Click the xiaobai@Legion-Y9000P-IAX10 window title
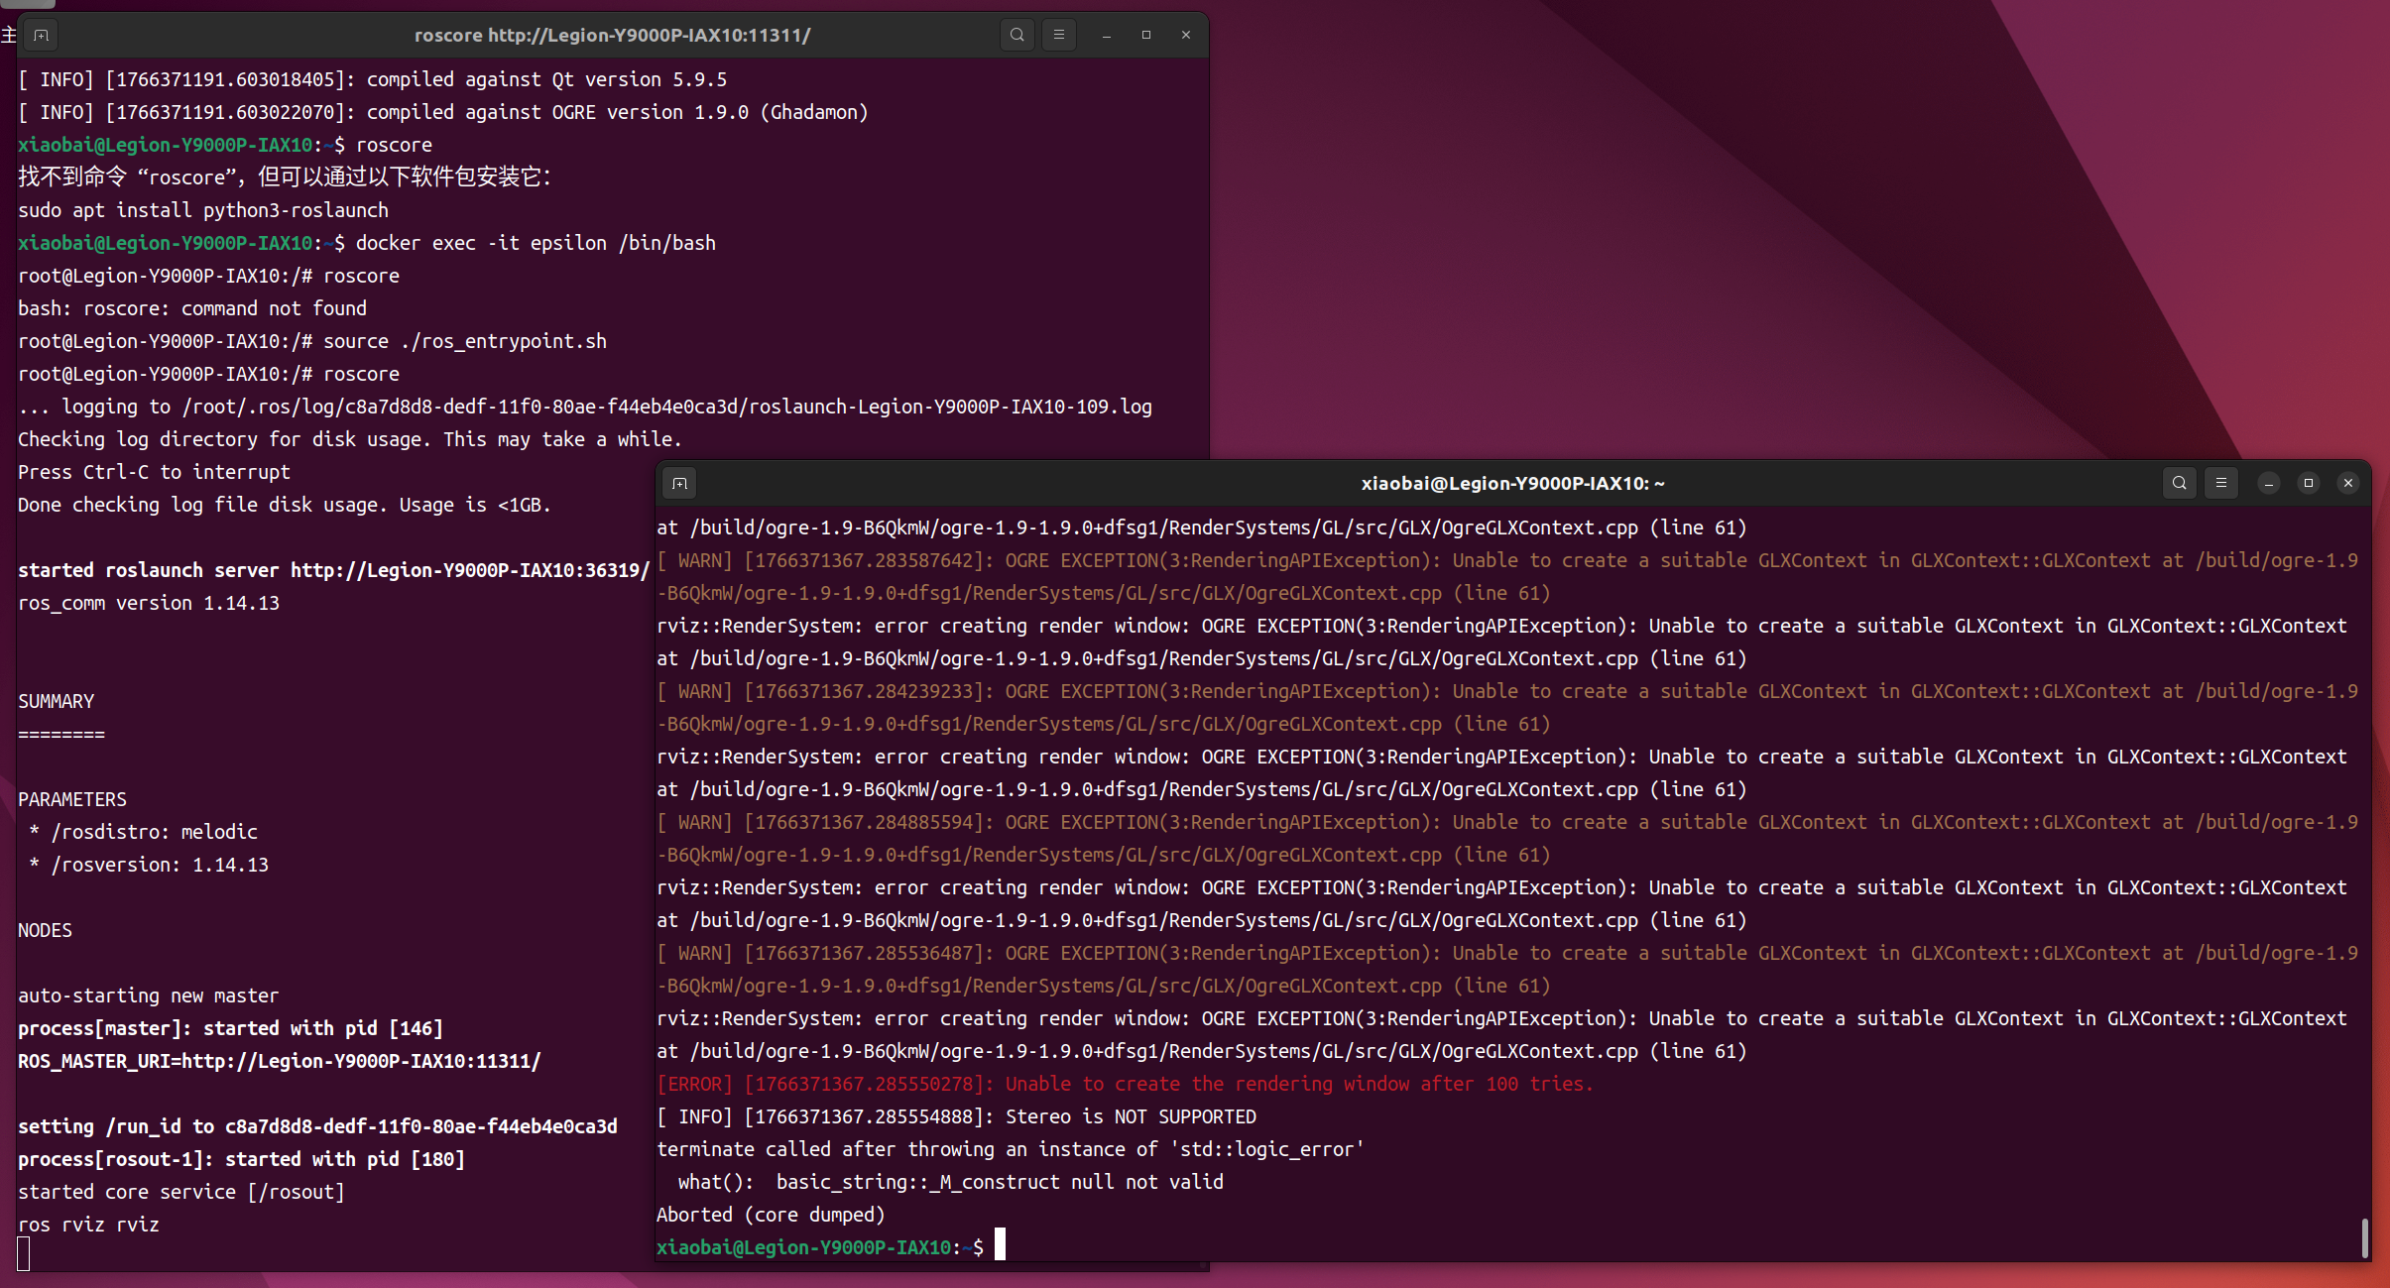The width and height of the screenshot is (2390, 1288). click(x=1511, y=483)
